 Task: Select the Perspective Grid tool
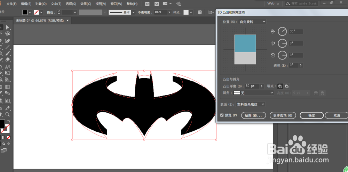point(8,80)
